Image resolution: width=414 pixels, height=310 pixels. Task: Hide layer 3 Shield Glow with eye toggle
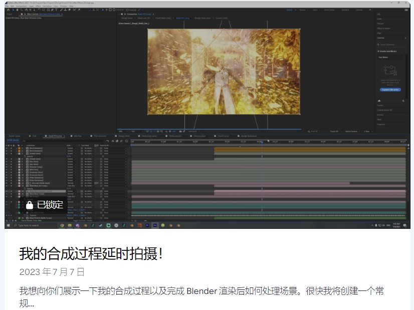(7, 154)
